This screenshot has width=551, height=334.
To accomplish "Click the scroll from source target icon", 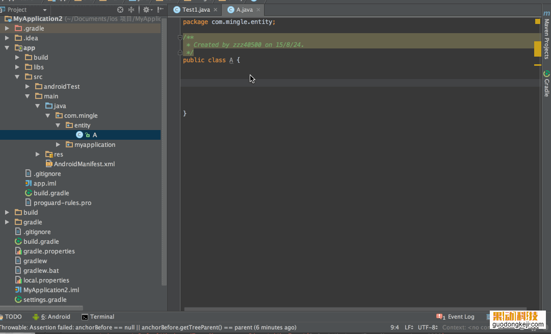I will click(x=120, y=10).
